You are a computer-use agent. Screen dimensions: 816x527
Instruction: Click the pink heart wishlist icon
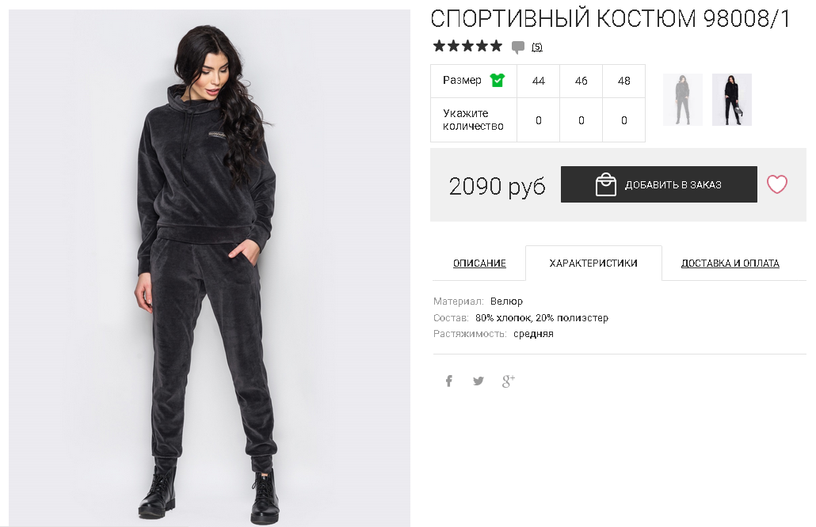tap(777, 184)
